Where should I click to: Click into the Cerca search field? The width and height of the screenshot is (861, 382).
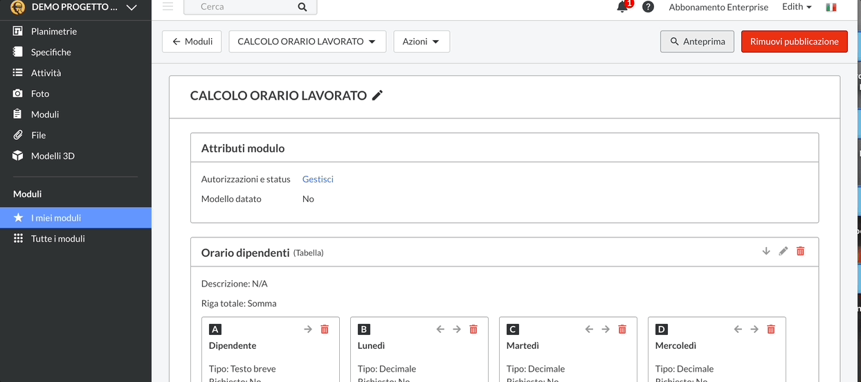coord(242,7)
